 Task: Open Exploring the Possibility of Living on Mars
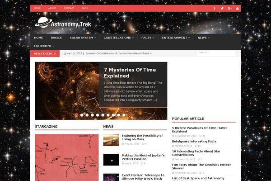pos(142,138)
